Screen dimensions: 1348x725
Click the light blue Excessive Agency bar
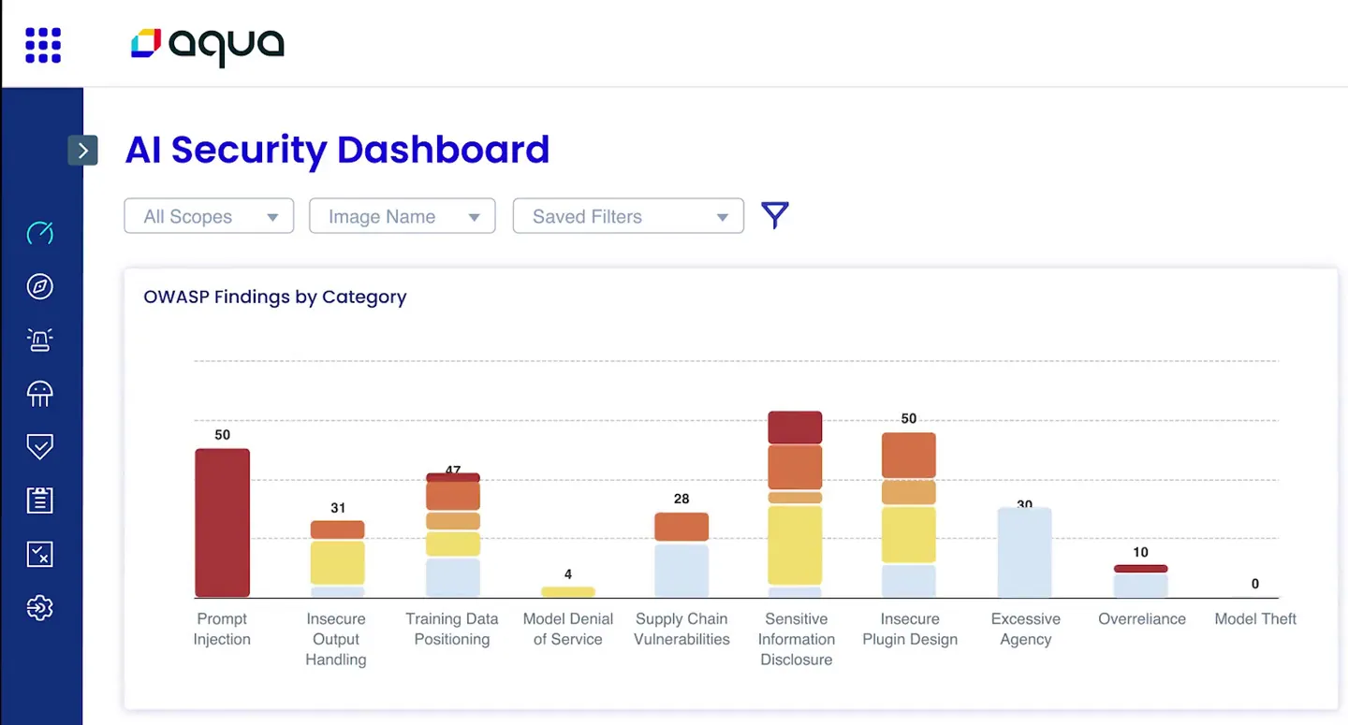(x=1024, y=552)
